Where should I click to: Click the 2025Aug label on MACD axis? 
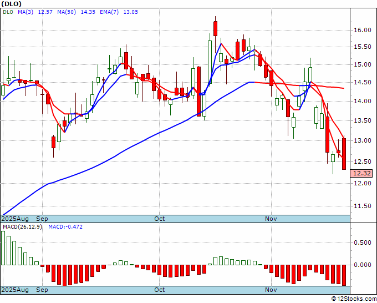(15, 290)
